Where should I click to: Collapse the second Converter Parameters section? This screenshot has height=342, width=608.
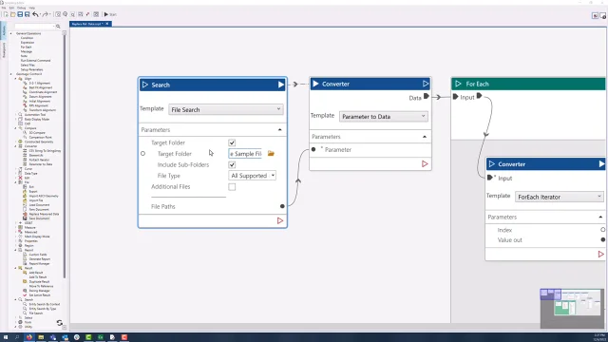[x=600, y=218]
